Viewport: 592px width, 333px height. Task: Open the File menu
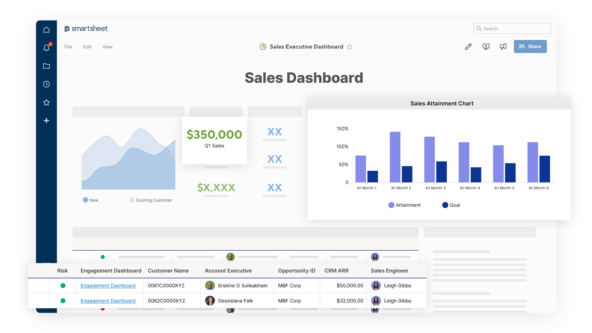click(x=68, y=47)
